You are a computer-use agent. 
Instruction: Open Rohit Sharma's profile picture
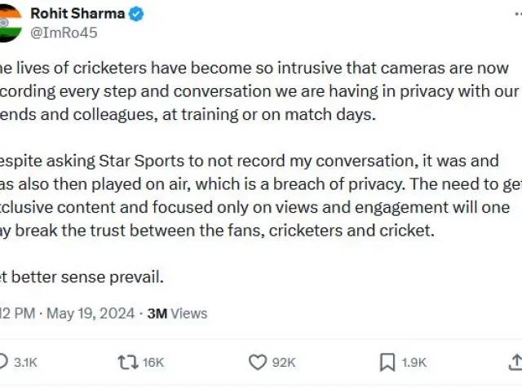coord(9,24)
